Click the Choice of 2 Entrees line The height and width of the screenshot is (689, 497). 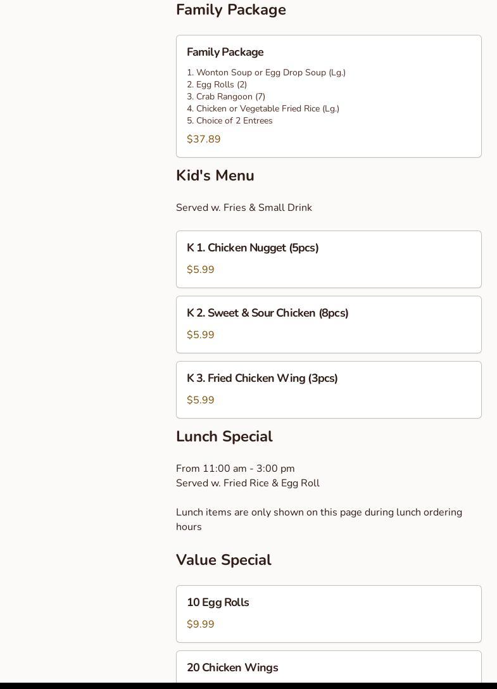(230, 121)
